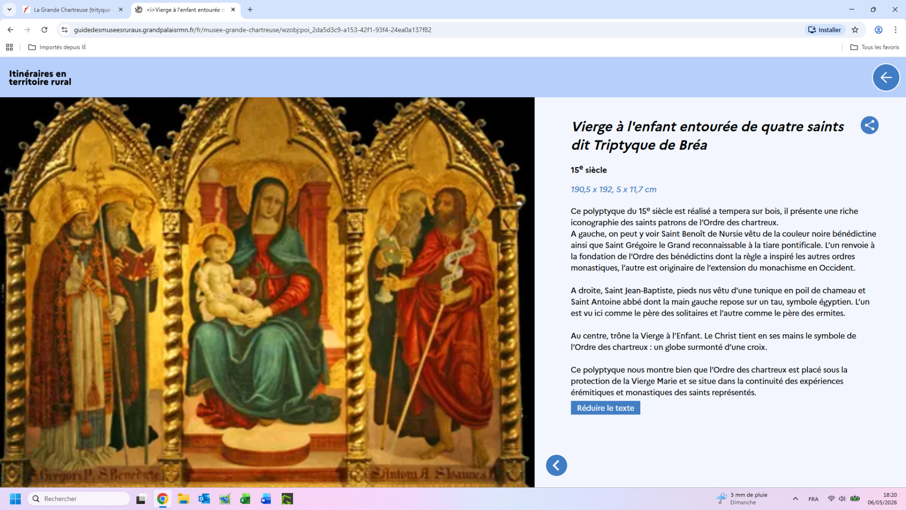Open the Windows Start menu
The width and height of the screenshot is (906, 510).
16,499
